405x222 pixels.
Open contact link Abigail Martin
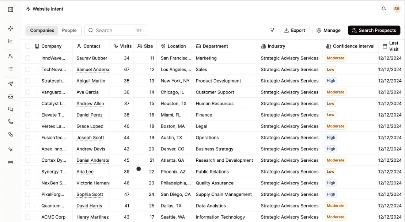(91, 81)
